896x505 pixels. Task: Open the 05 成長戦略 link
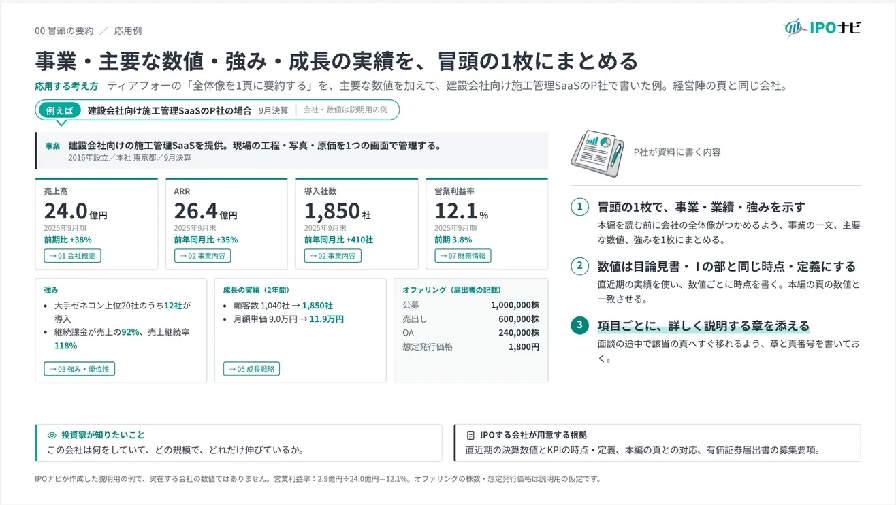click(x=251, y=369)
